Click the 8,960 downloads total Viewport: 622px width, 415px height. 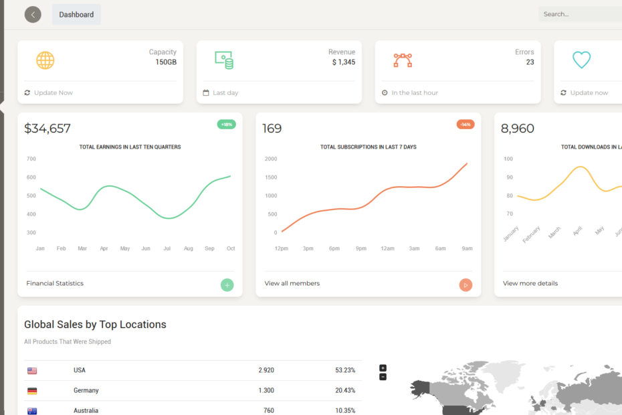(x=517, y=129)
